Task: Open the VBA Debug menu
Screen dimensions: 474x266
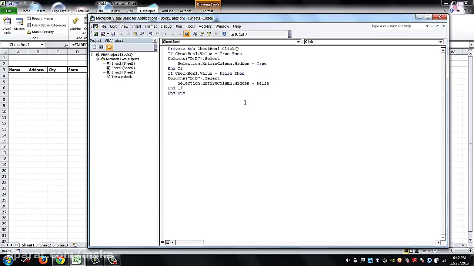Action: pyautogui.click(x=166, y=26)
